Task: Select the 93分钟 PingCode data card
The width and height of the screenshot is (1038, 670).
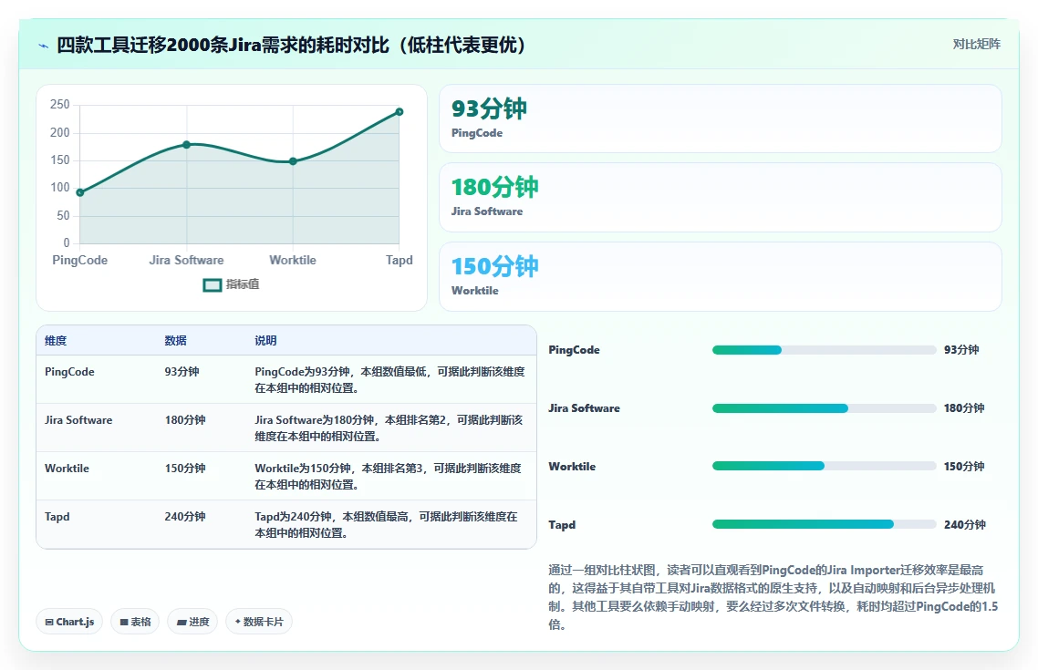Action: pos(721,119)
